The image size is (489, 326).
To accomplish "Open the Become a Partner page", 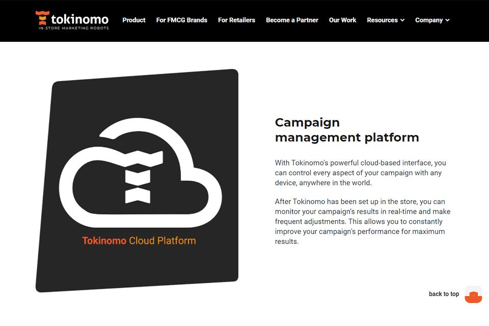I will pos(292,20).
